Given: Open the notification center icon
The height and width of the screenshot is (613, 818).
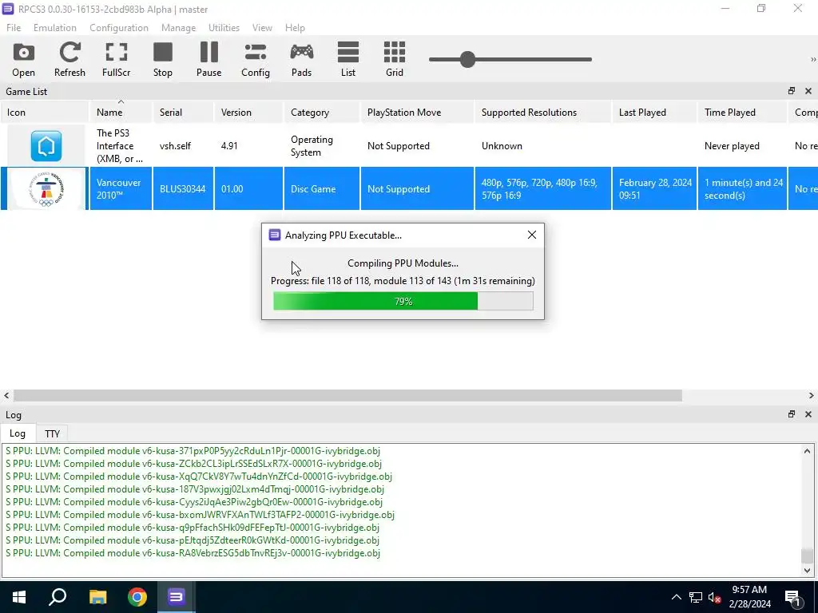Looking at the screenshot, I should (792, 597).
